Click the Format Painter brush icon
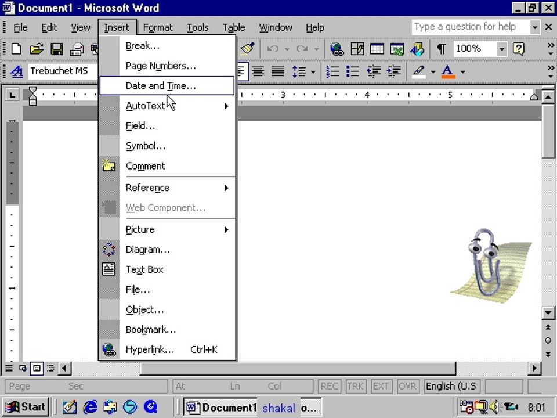This screenshot has height=418, width=557. point(248,49)
